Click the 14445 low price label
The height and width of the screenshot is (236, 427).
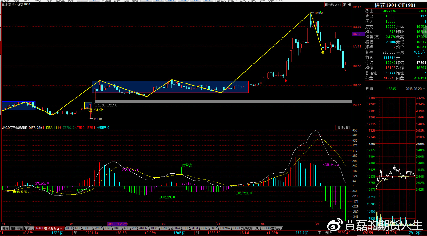coord(98,119)
